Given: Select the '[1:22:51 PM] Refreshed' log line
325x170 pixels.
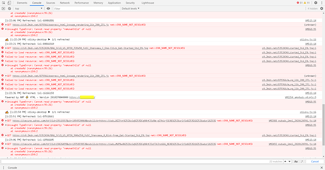Looking at the screenshot, I should (29, 116).
